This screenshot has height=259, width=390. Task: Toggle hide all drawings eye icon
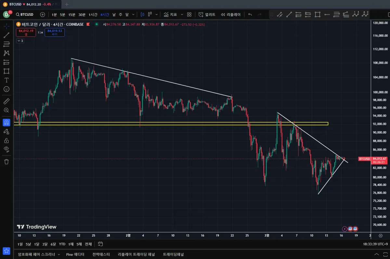6,149
